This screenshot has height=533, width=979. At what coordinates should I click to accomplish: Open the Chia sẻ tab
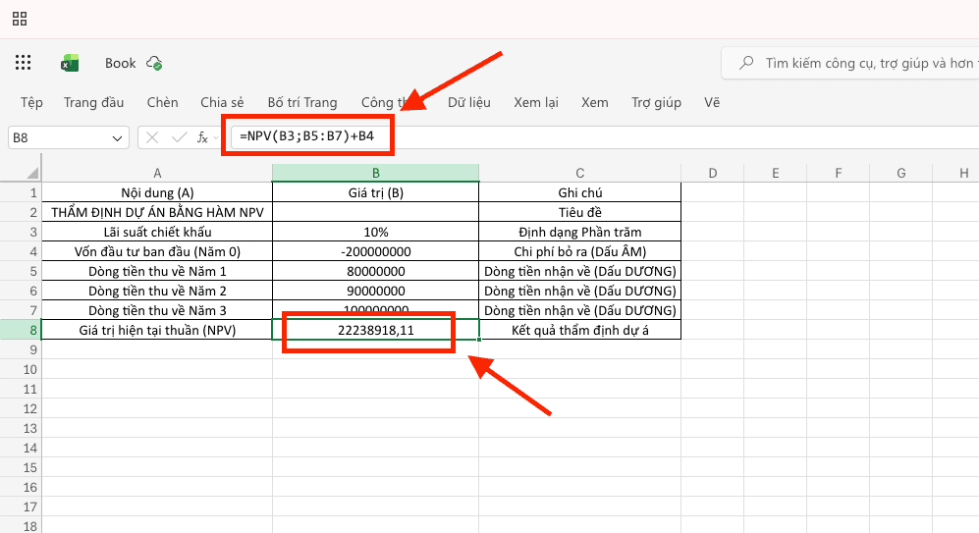point(222,102)
